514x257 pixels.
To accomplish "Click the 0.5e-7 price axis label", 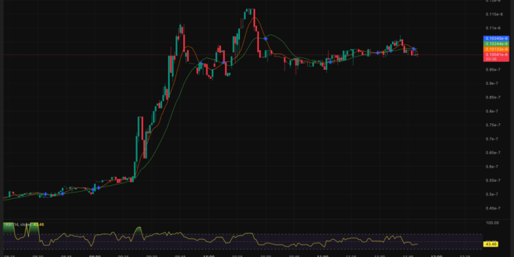I will coord(491,195).
